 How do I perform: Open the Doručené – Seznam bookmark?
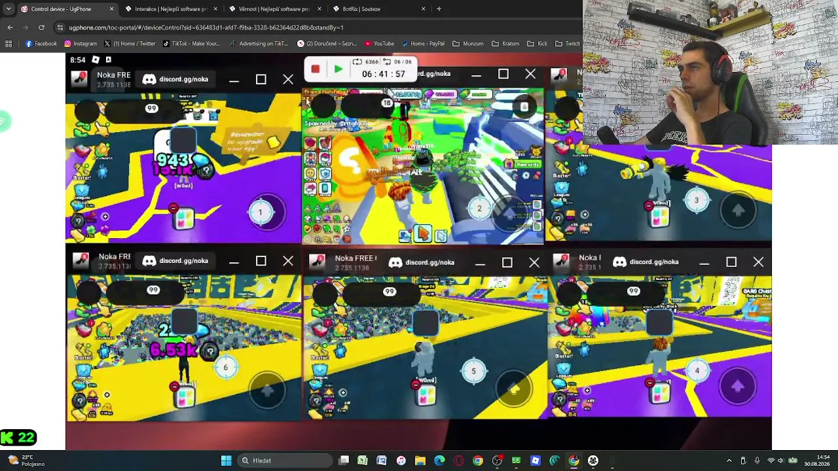pyautogui.click(x=327, y=44)
